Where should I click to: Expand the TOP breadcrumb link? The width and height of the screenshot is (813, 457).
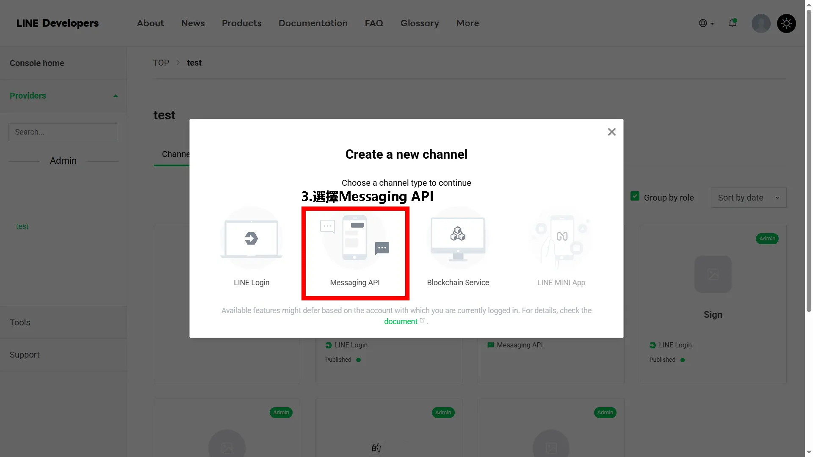point(161,62)
